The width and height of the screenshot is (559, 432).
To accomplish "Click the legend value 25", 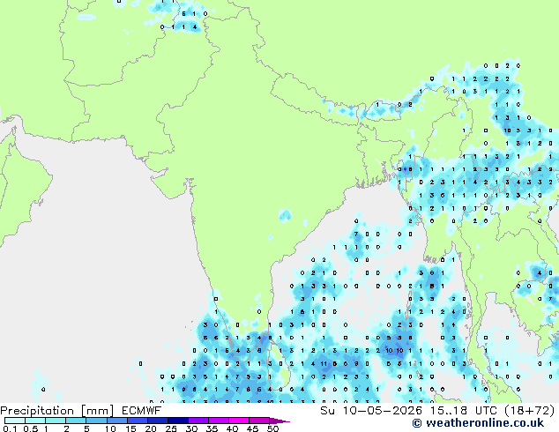I will click(x=171, y=428).
